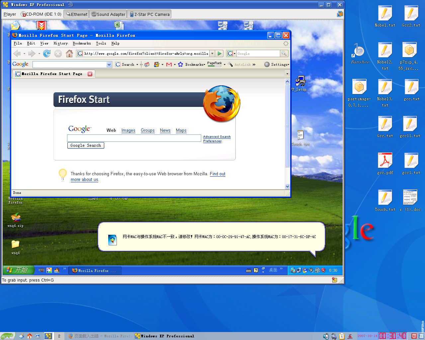The image size is (425, 340).
Task: Click the green Go arrow button
Action: tap(219, 53)
